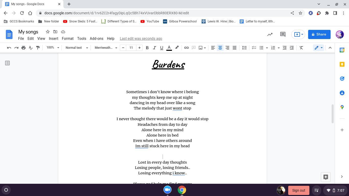Open Google Keep in side panel
The width and height of the screenshot is (349, 196).
342,64
